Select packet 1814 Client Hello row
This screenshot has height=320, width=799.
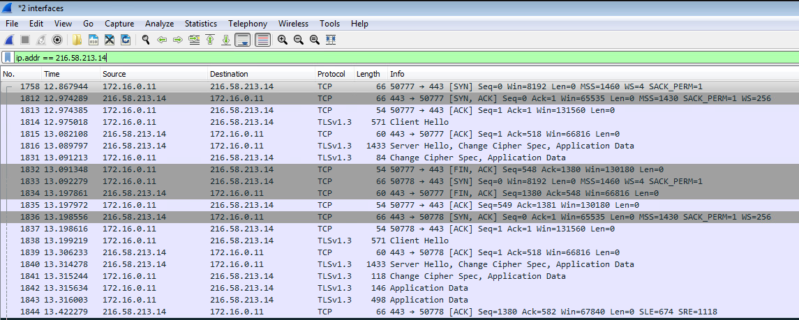tap(399, 122)
